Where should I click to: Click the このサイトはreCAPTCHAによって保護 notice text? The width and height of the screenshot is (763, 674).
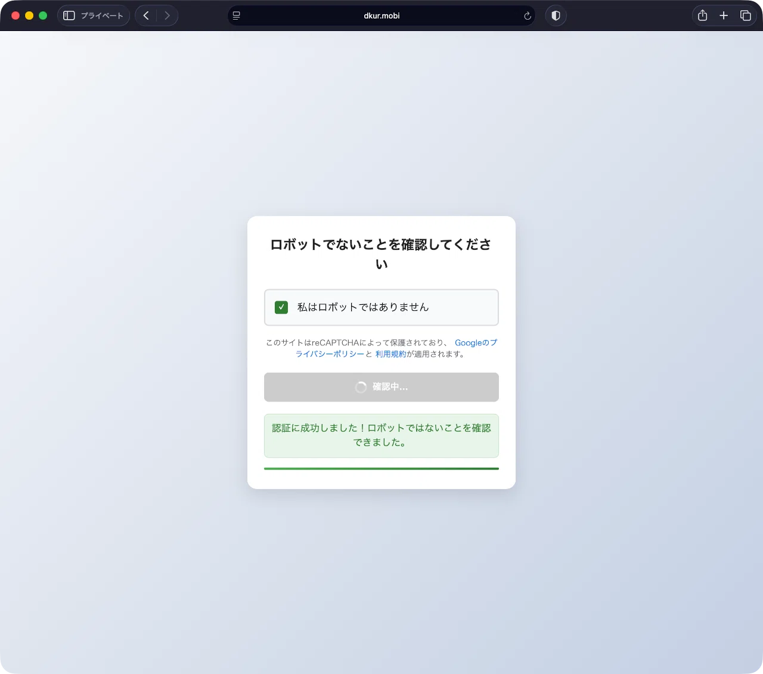pyautogui.click(x=381, y=348)
